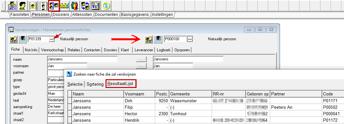Select result row Janssens Hector
The height and width of the screenshot is (124, 344).
click(205, 114)
